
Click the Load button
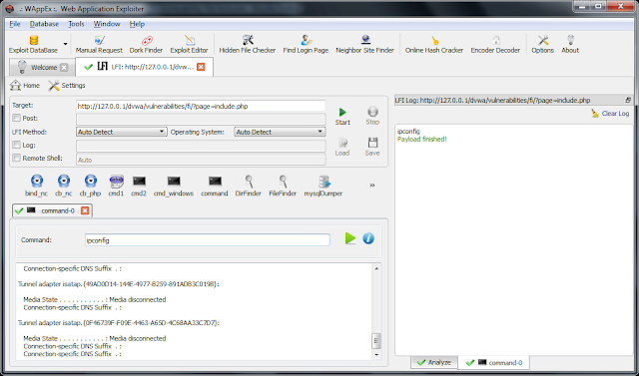pos(342,148)
